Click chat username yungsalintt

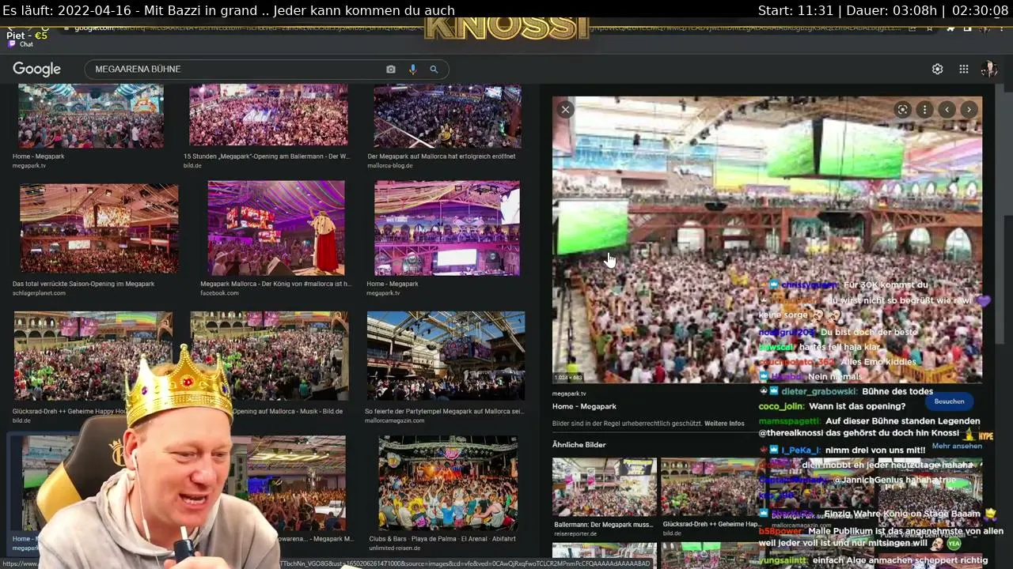click(x=783, y=561)
